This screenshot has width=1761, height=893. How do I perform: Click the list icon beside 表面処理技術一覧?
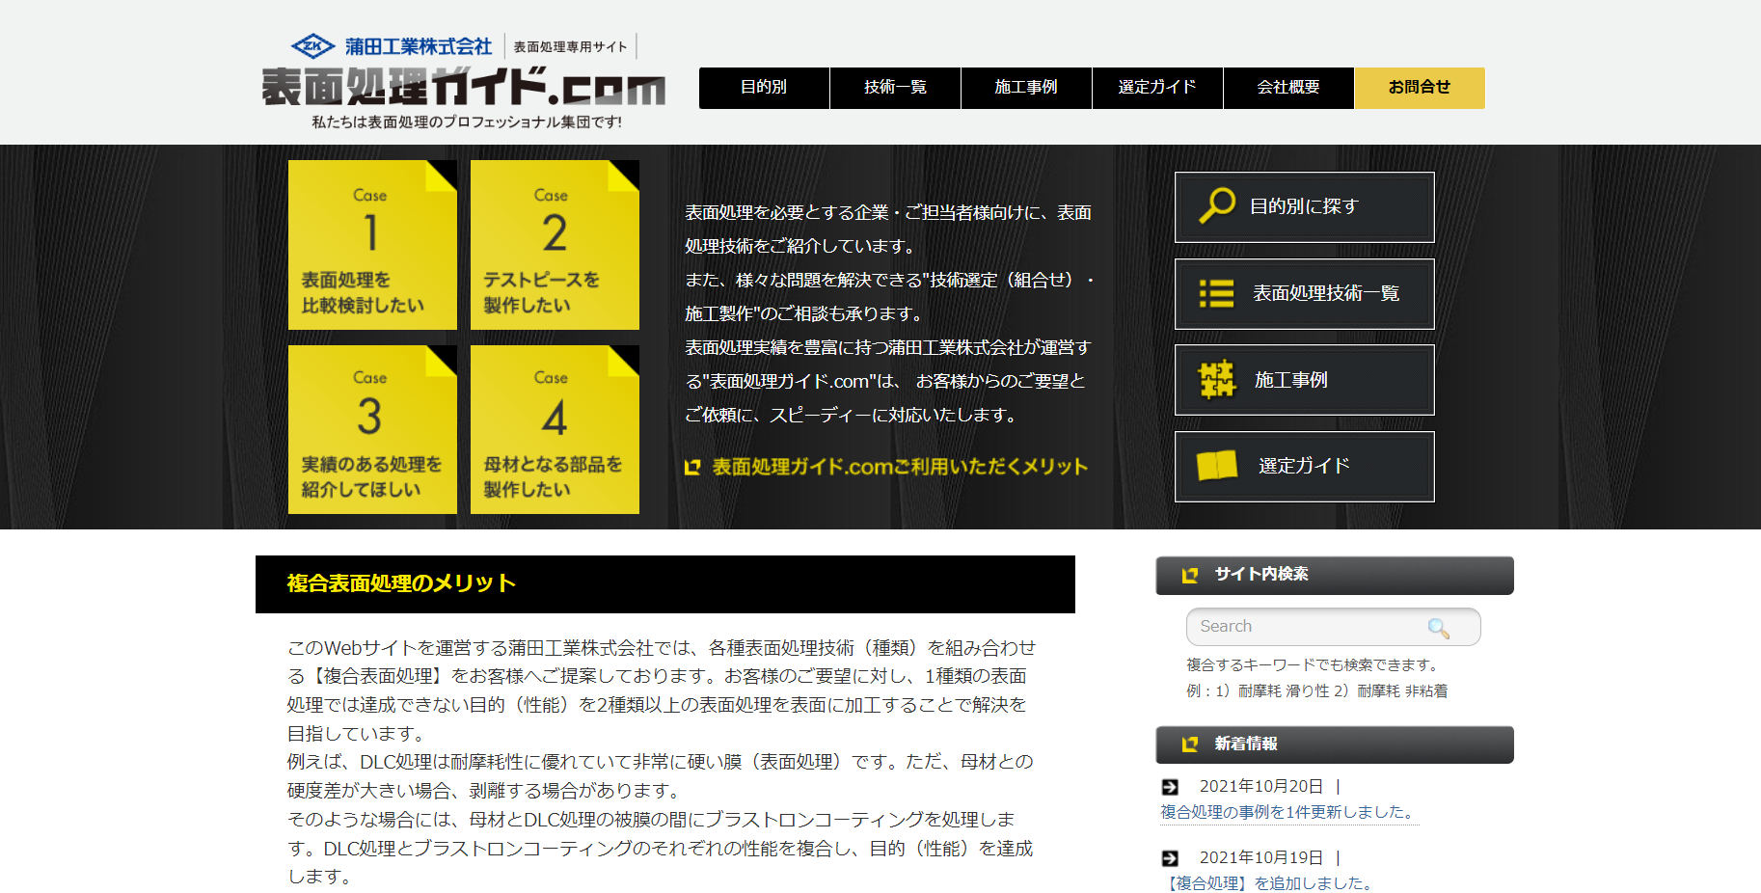point(1216,293)
